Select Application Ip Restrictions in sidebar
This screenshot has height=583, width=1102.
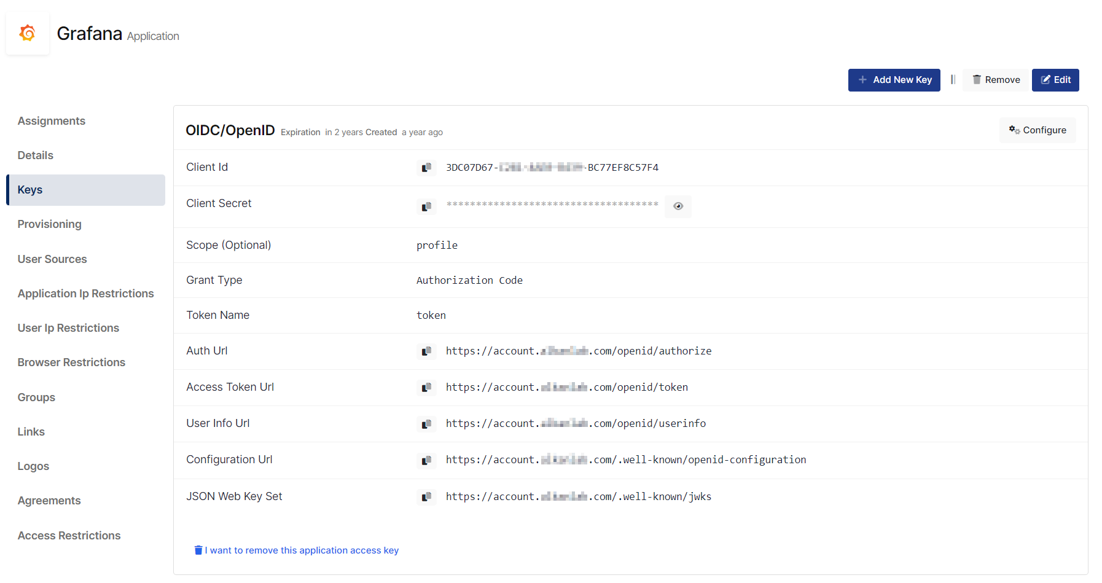[x=86, y=294]
